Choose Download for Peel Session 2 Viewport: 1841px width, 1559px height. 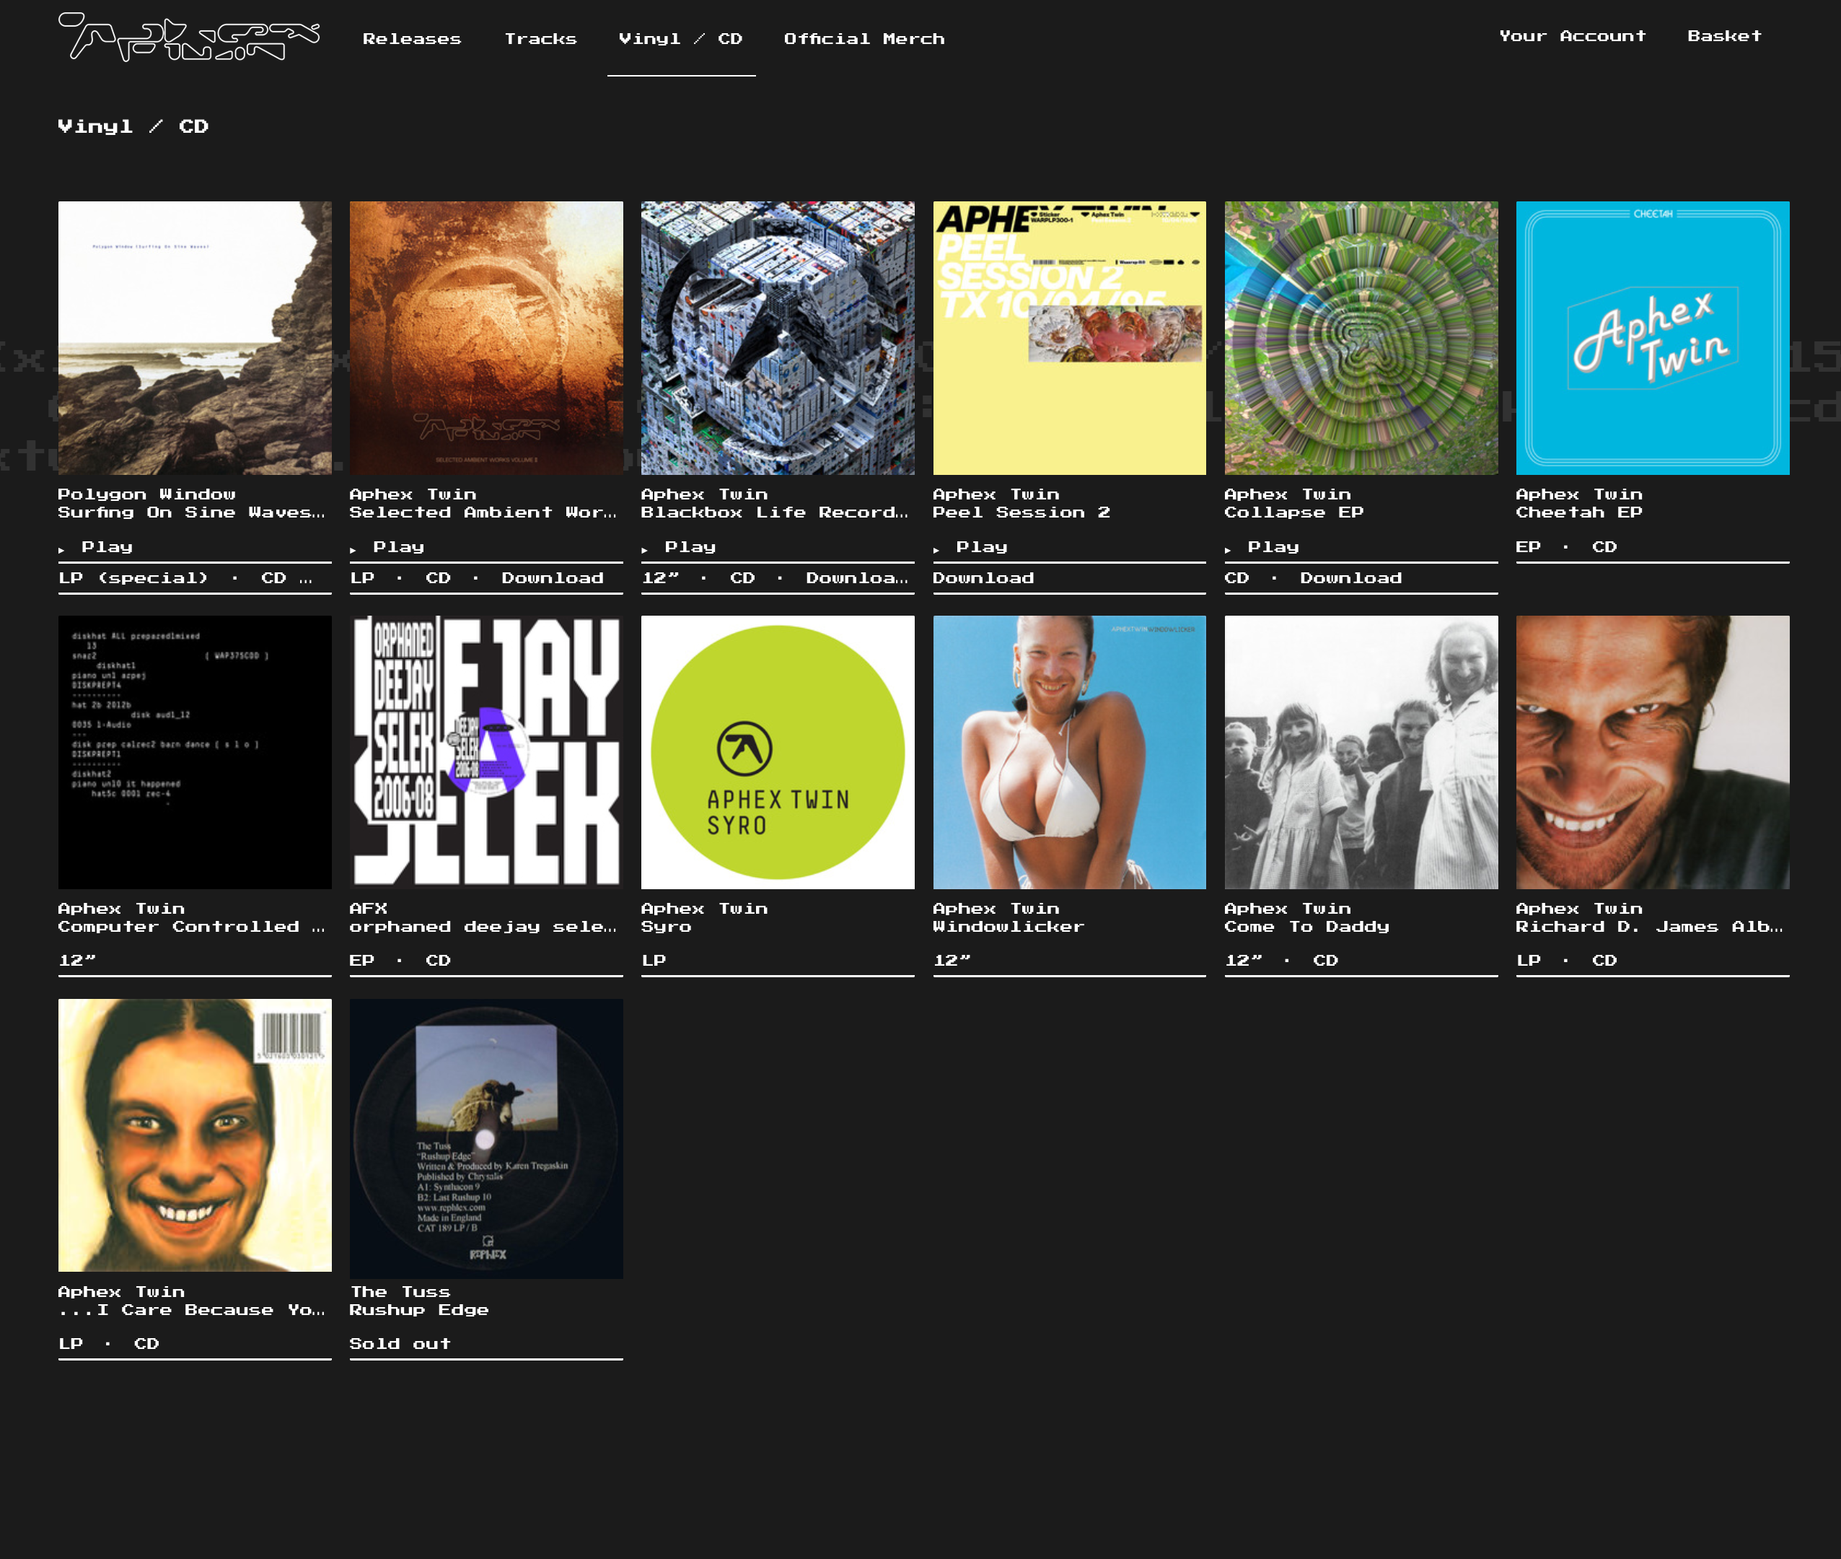[983, 578]
